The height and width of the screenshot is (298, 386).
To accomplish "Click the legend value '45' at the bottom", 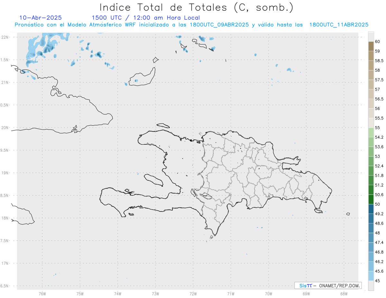I will click(378, 281).
